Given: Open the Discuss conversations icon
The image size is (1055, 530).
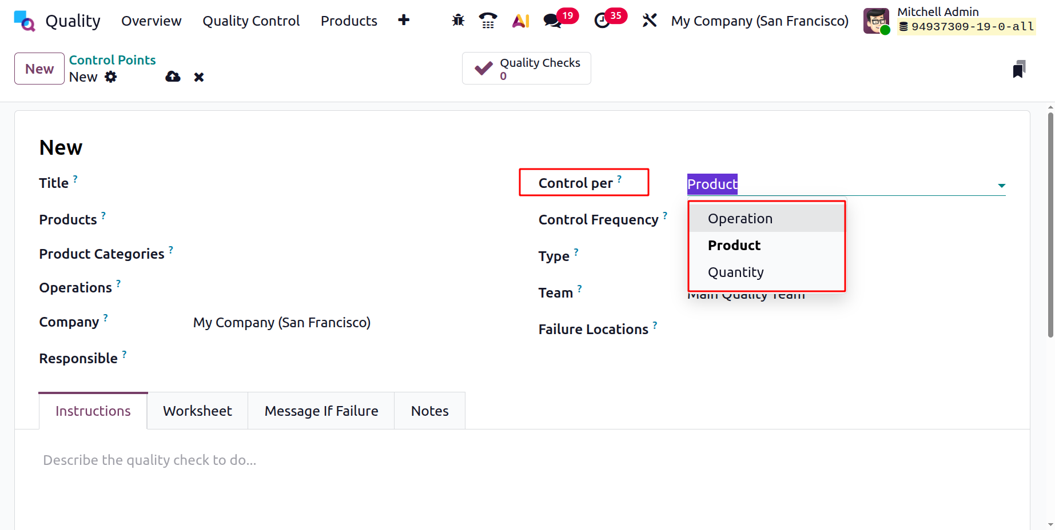Looking at the screenshot, I should click(552, 20).
